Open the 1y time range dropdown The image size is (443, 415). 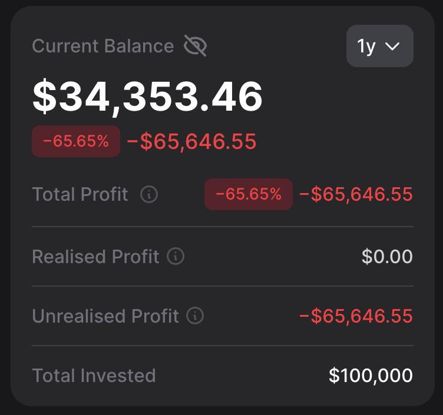380,46
